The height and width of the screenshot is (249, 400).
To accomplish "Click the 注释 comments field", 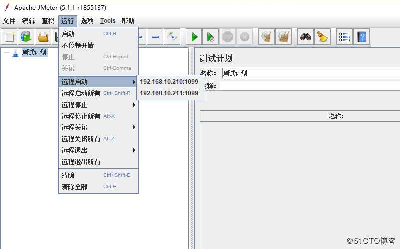I will point(310,86).
